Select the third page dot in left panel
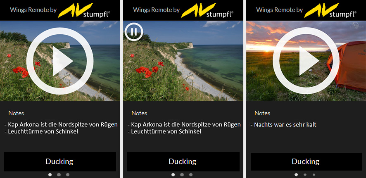This screenshot has width=366, height=178. pos(68,175)
